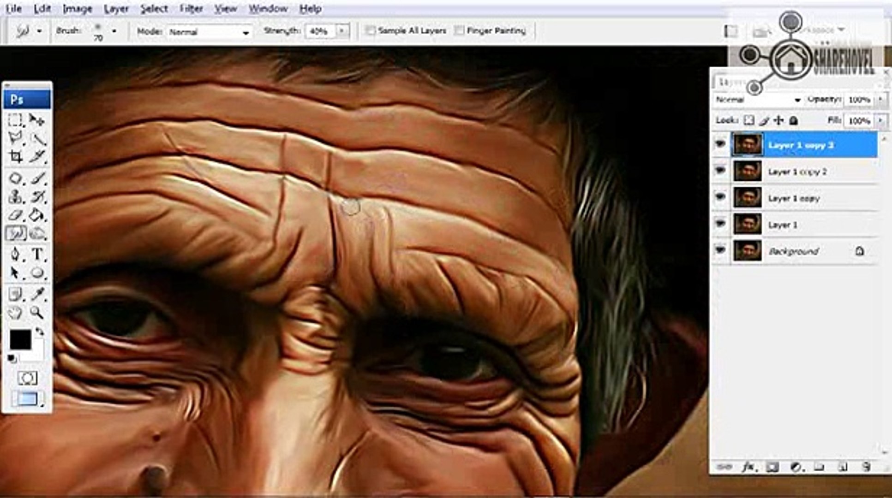Expand the Strength slider arrow
The height and width of the screenshot is (498, 892).
(x=342, y=31)
